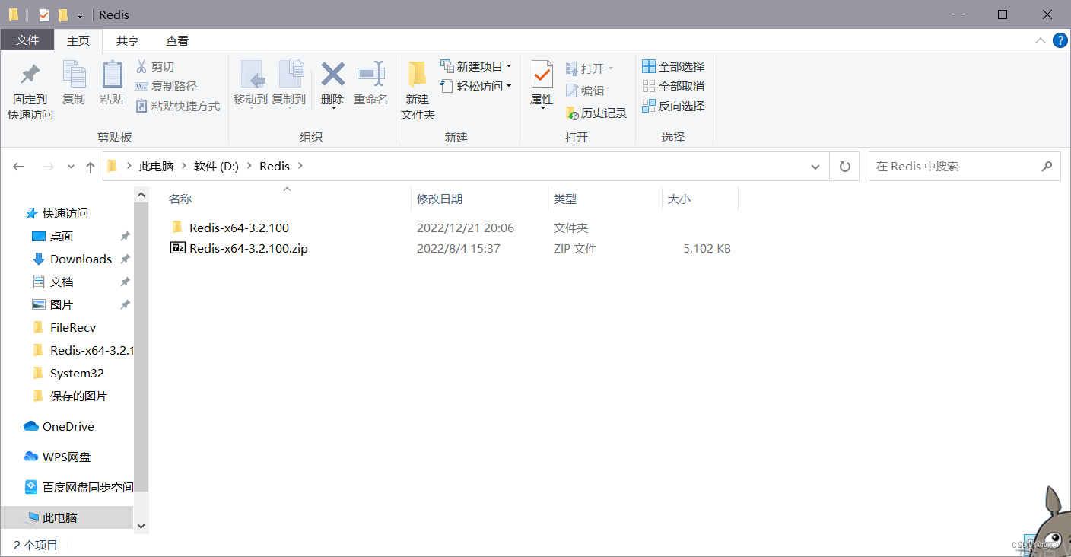Click the search magnifier icon
Screen dimensions: 1071x557
pyautogui.click(x=1047, y=166)
